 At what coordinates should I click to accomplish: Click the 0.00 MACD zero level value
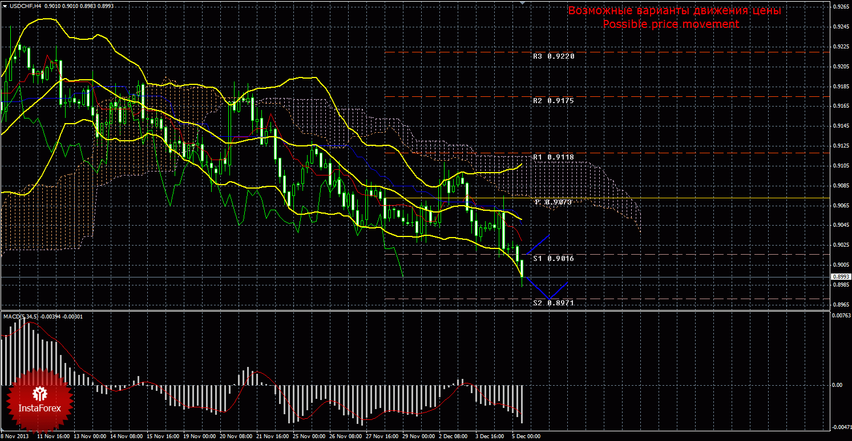(x=837, y=385)
